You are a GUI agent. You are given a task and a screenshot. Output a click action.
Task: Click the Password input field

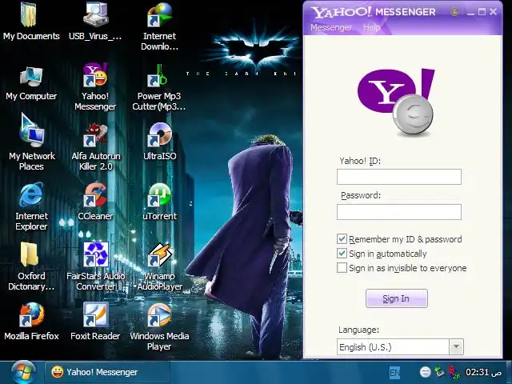399,212
